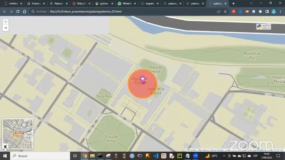Open Zoom app from the taskbar
This screenshot has height=160, width=285.
click(195, 156)
